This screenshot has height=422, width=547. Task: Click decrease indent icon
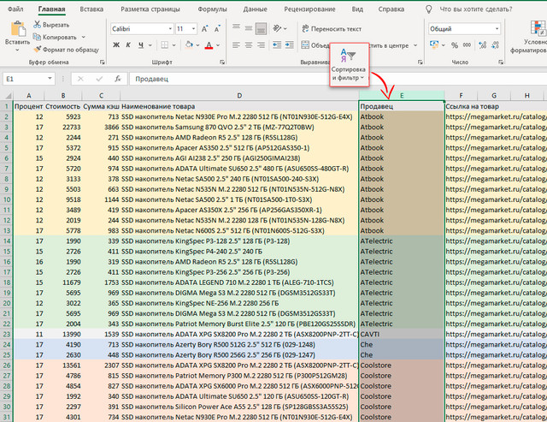[277, 45]
